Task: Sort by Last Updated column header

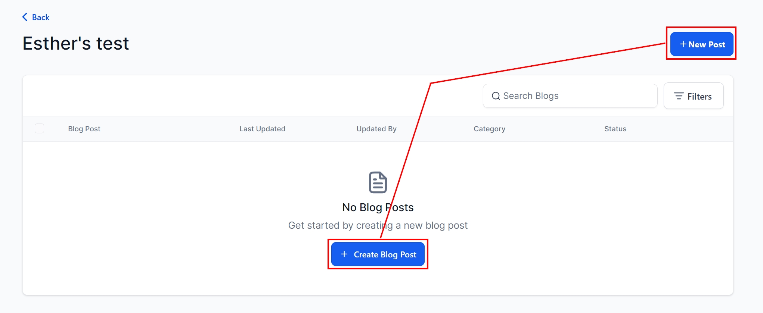Action: 262,129
